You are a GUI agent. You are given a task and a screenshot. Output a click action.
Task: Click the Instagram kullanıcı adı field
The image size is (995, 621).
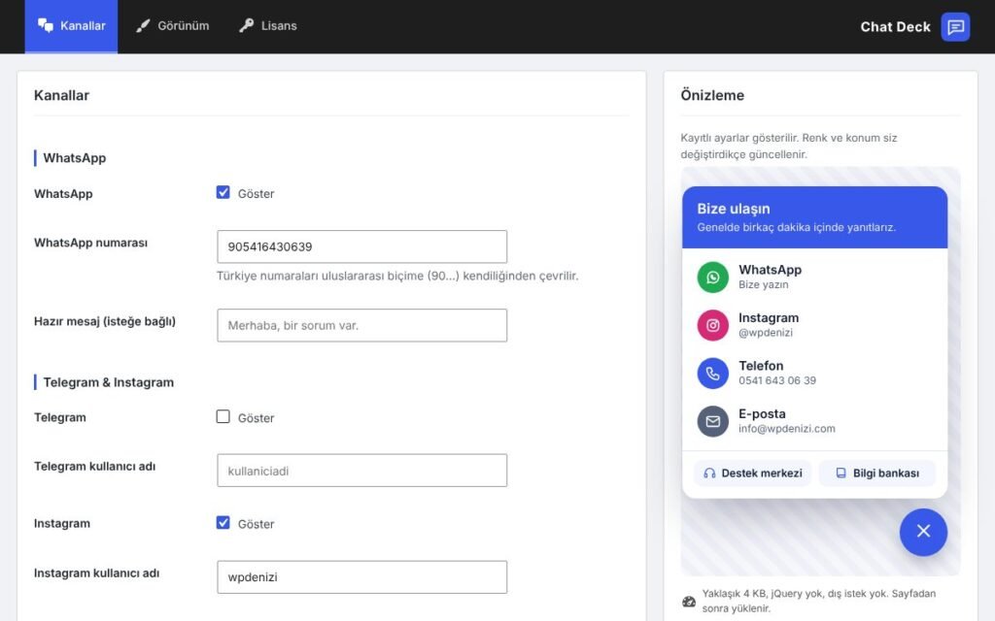[361, 576]
